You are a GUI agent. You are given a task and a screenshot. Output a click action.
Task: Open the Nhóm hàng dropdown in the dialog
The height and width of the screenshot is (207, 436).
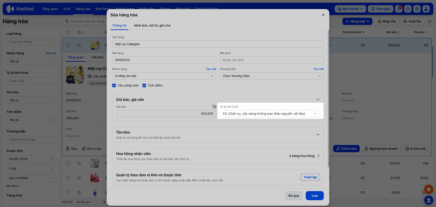coord(164,76)
